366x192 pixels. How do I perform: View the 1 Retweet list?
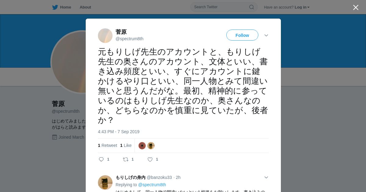(107, 146)
